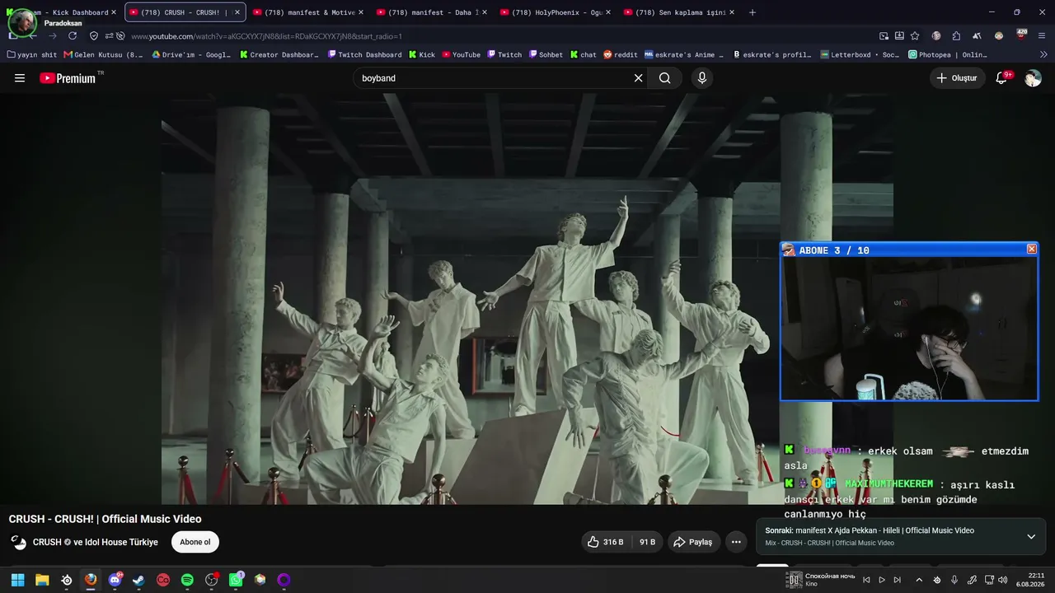Click the YouTube URL address bar
Viewport: 1055px width, 593px height.
tap(495, 36)
